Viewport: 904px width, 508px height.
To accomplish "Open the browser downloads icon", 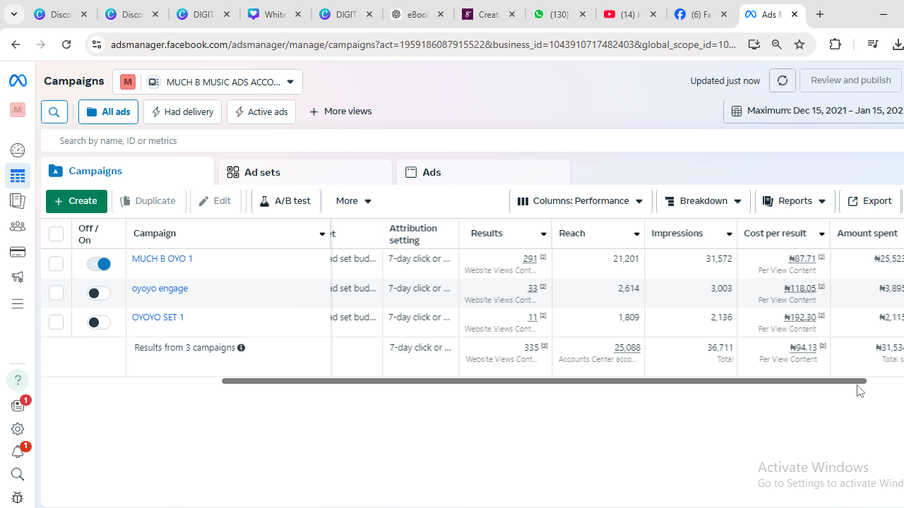I will tap(898, 44).
